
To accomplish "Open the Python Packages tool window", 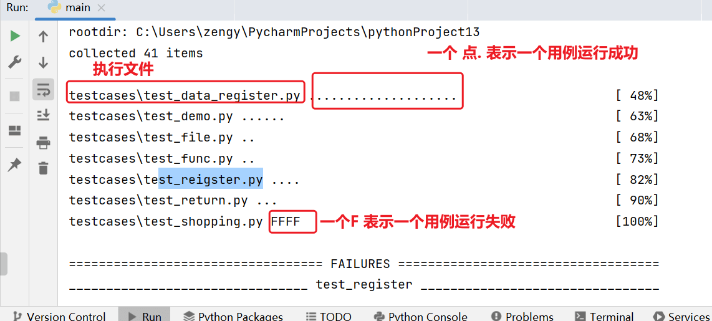I will click(233, 316).
